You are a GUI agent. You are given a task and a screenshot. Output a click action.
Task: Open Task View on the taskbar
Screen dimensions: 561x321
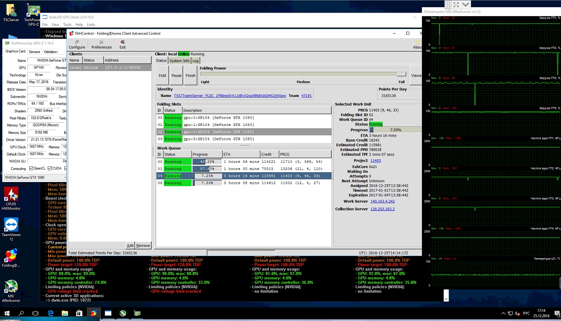pos(36,313)
